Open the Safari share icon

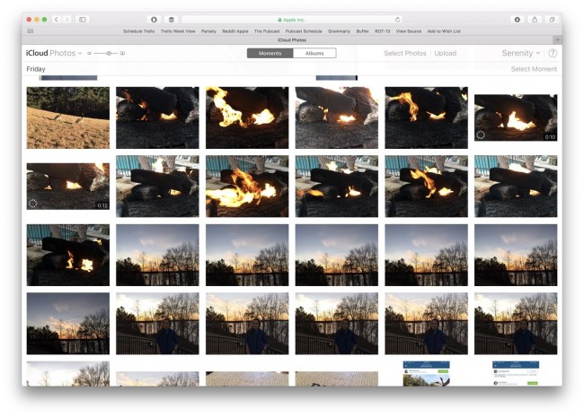535,19
